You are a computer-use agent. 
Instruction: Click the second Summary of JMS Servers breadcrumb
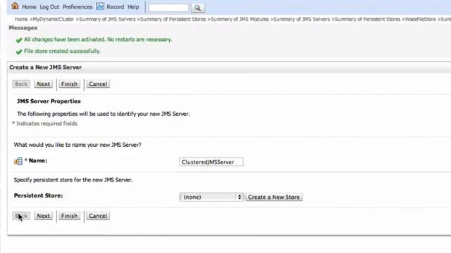coord(302,19)
